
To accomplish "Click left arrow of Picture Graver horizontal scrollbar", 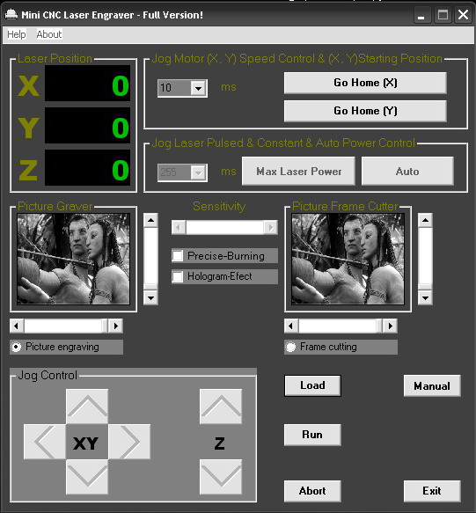I will pos(17,326).
